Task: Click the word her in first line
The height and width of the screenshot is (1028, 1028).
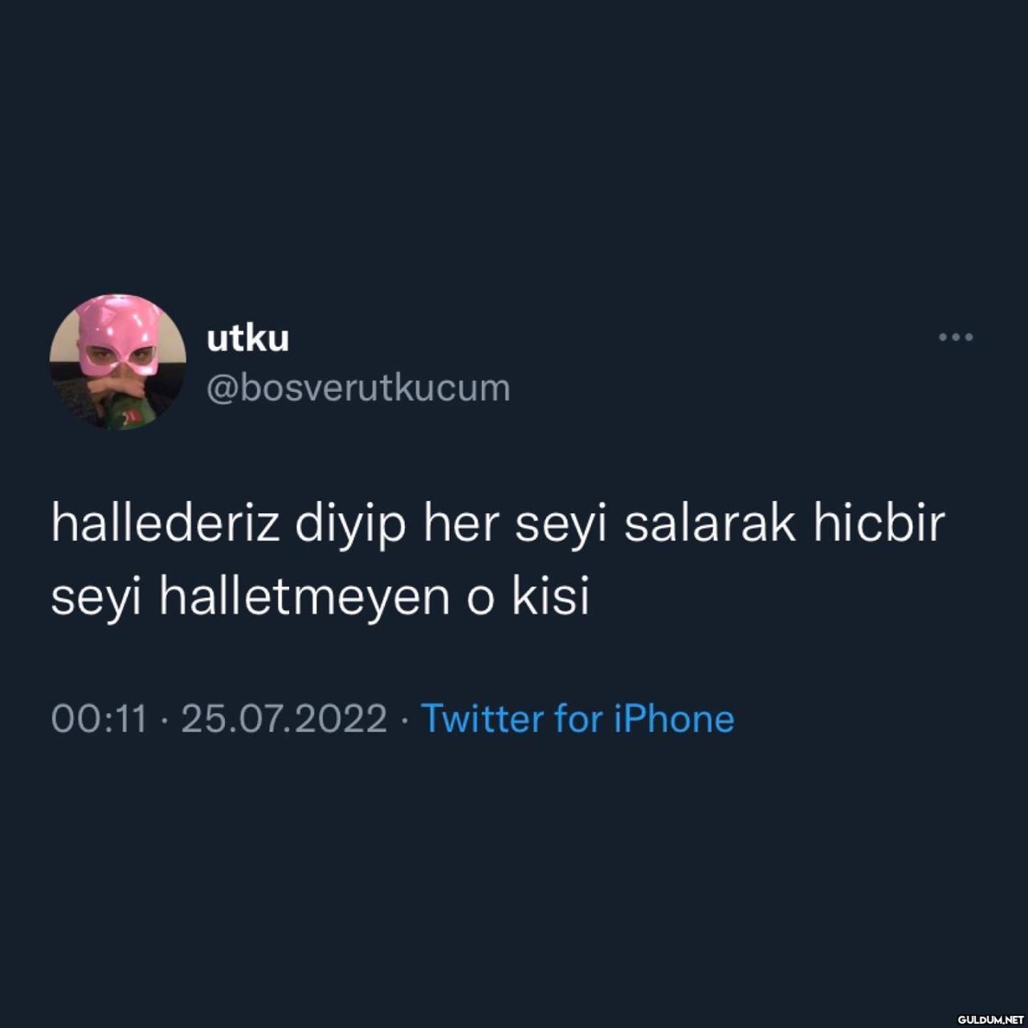Action: [461, 524]
